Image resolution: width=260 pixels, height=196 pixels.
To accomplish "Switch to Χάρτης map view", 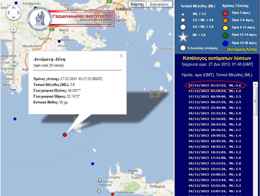I will click(x=137, y=4).
